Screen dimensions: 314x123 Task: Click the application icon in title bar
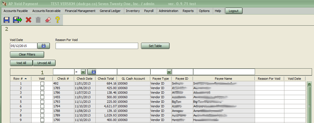(5, 4)
